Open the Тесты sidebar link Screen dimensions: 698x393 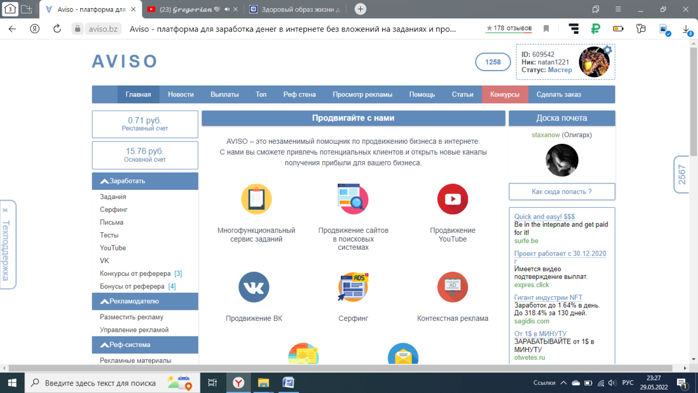[109, 235]
